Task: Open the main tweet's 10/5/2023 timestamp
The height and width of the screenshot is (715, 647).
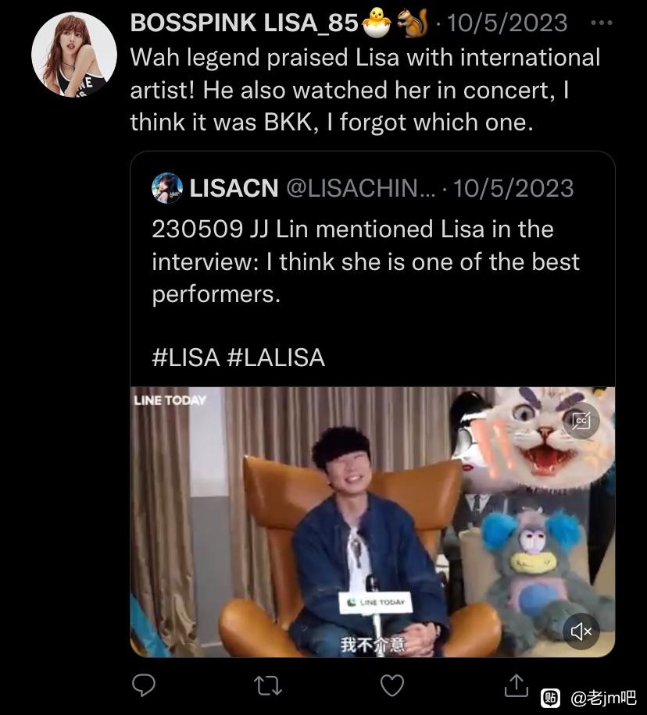Action: click(507, 23)
